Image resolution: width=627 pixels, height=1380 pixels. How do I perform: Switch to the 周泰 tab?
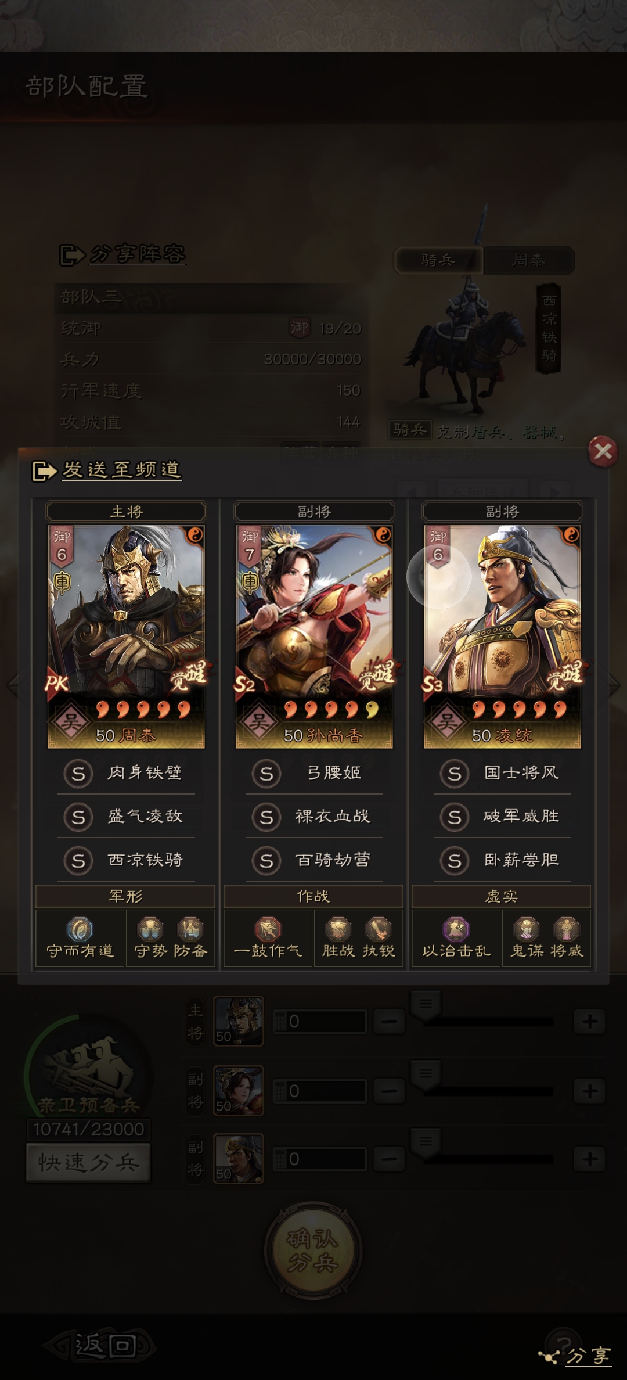click(529, 260)
